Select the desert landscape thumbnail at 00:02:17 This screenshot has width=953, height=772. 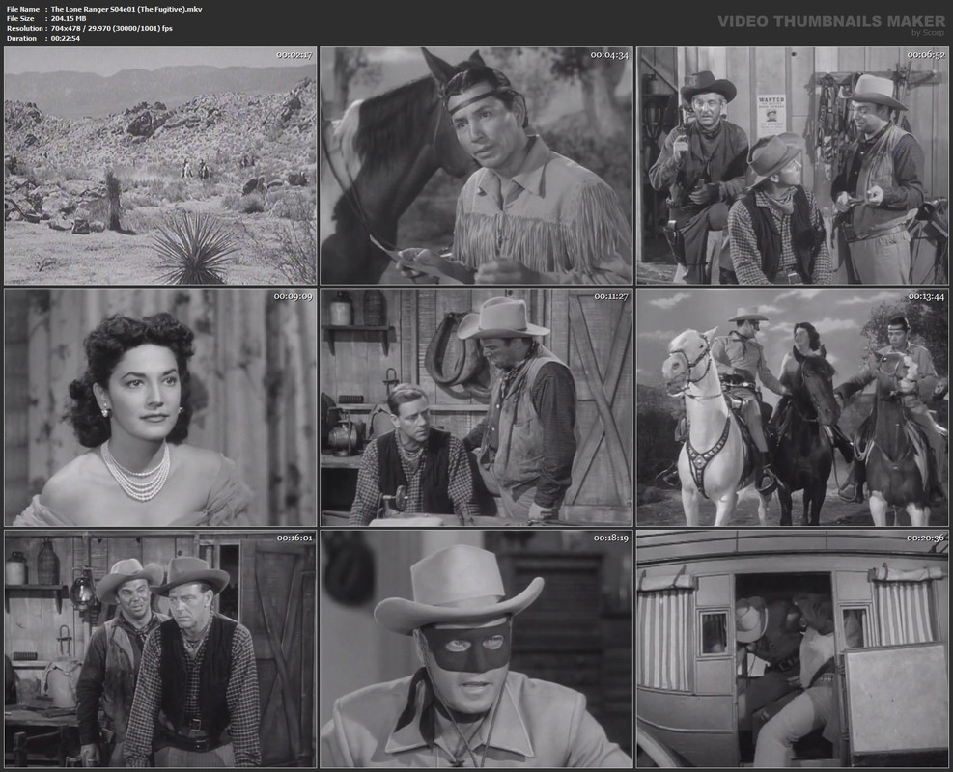pos(160,166)
